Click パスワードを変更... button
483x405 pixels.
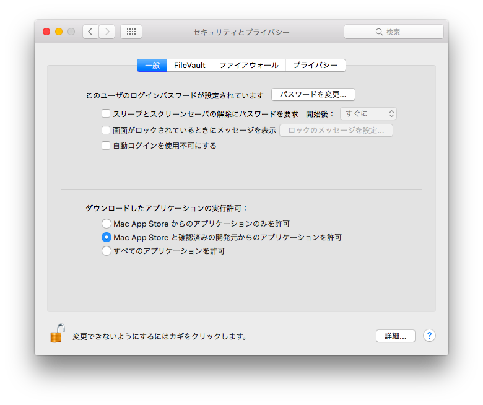313,95
